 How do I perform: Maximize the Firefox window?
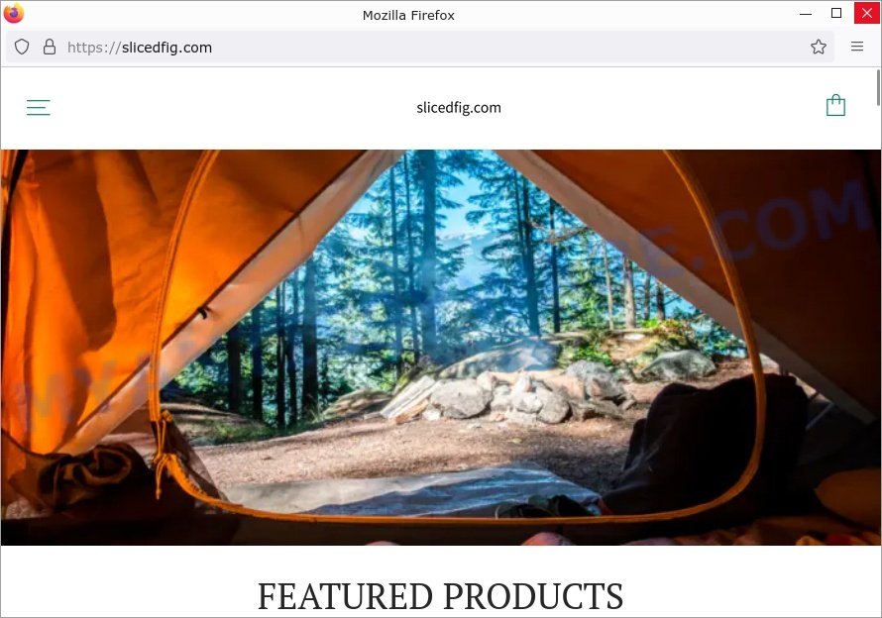(x=836, y=14)
